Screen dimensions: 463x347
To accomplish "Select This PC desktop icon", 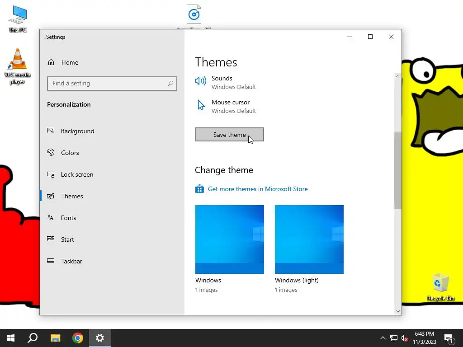I will [18, 19].
